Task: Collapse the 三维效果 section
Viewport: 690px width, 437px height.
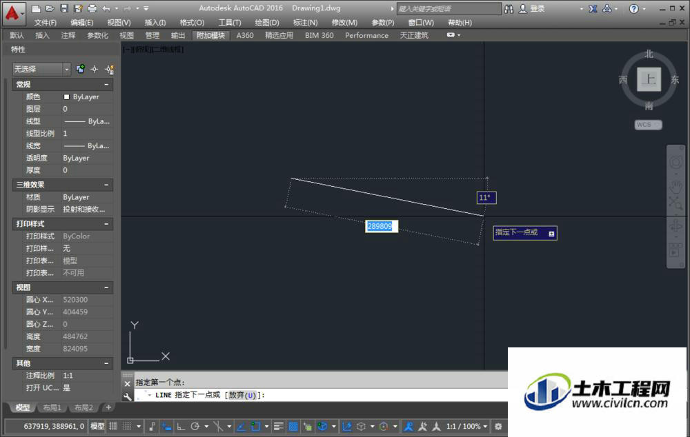Action: coord(106,185)
